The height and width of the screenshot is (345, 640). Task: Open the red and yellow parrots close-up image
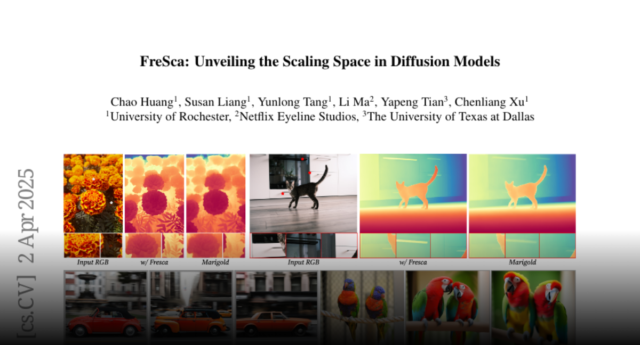533,307
